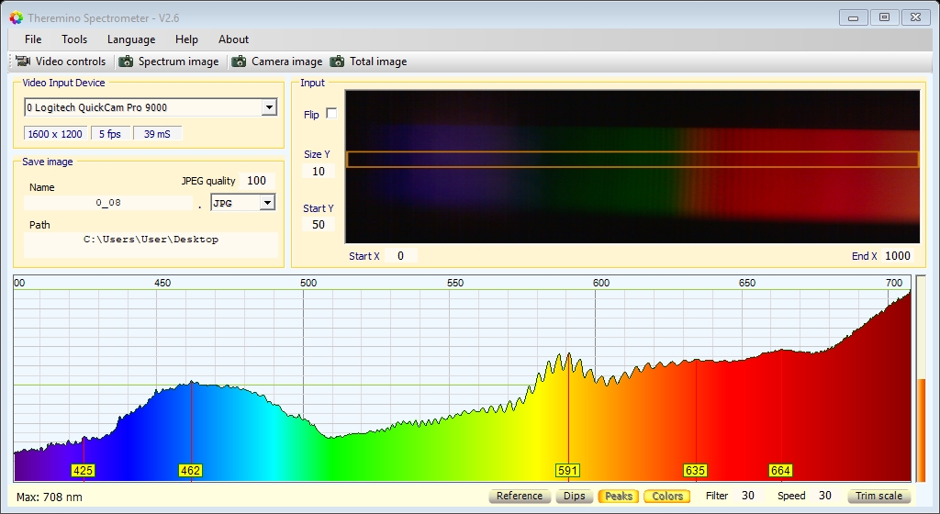The height and width of the screenshot is (514, 940).
Task: Open the File menu
Action: coord(33,39)
